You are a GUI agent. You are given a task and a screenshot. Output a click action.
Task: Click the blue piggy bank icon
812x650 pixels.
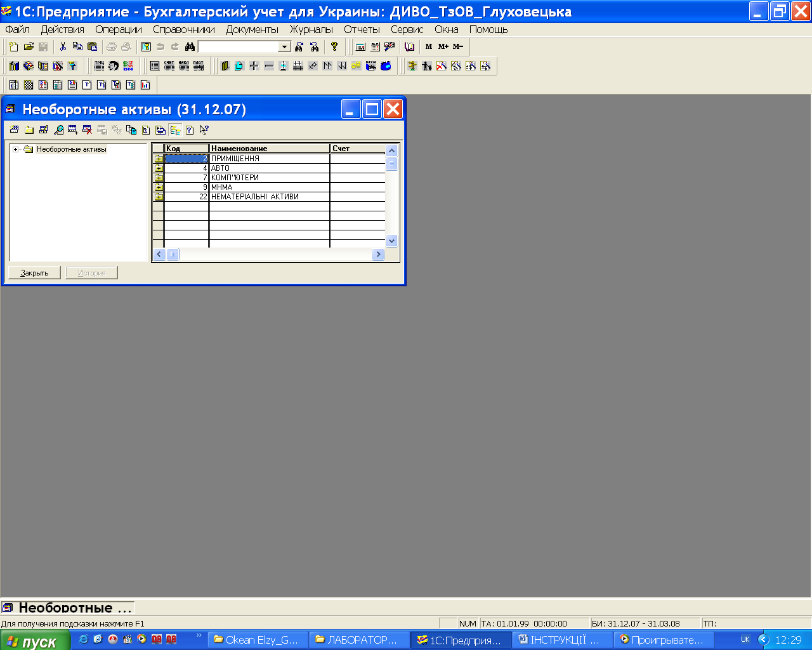pyautogui.click(x=386, y=65)
